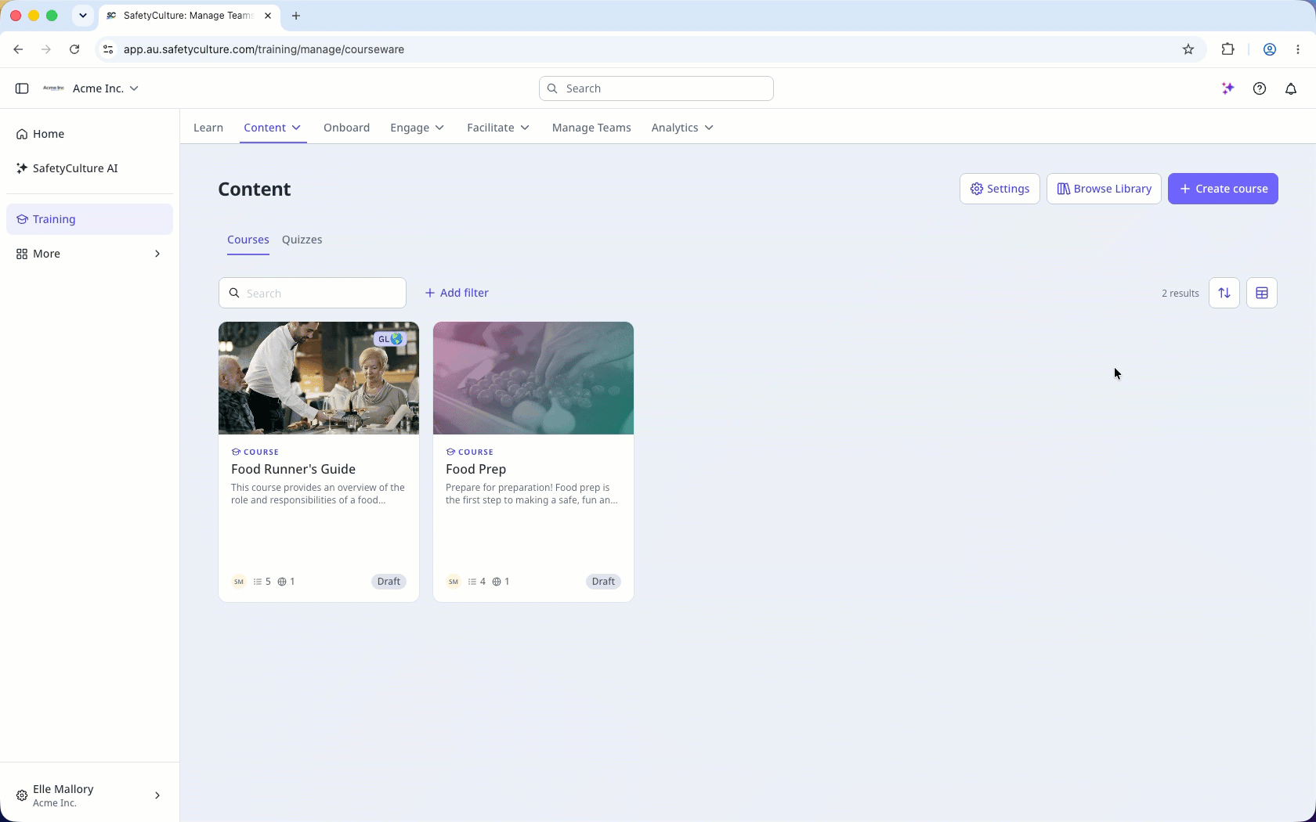Open a new browser tab with plus
The height and width of the screenshot is (822, 1316).
pos(296,16)
